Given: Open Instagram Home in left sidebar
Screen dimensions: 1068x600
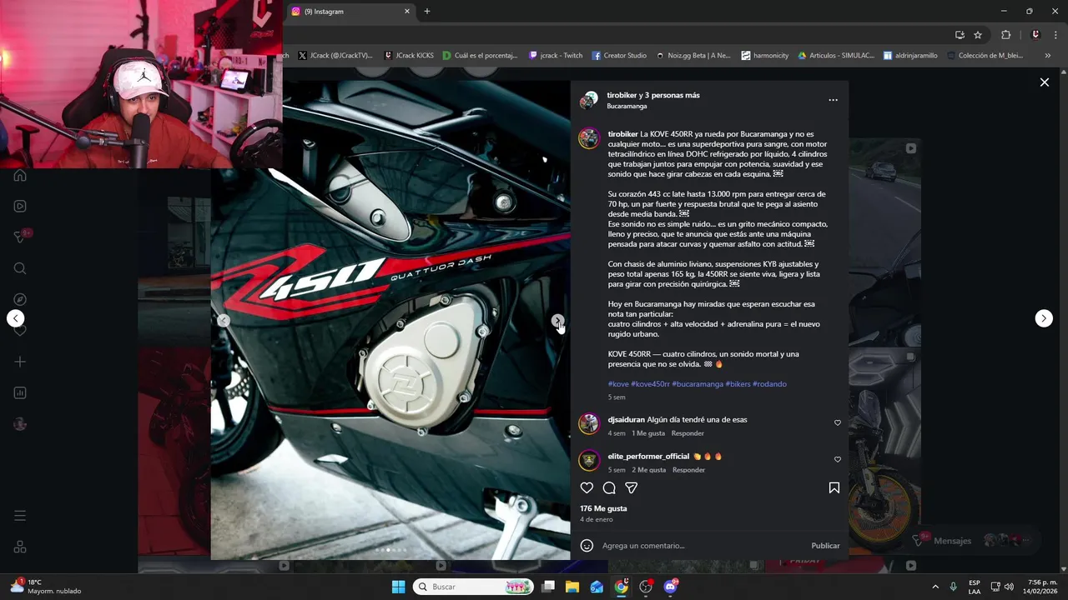Looking at the screenshot, I should (x=20, y=175).
